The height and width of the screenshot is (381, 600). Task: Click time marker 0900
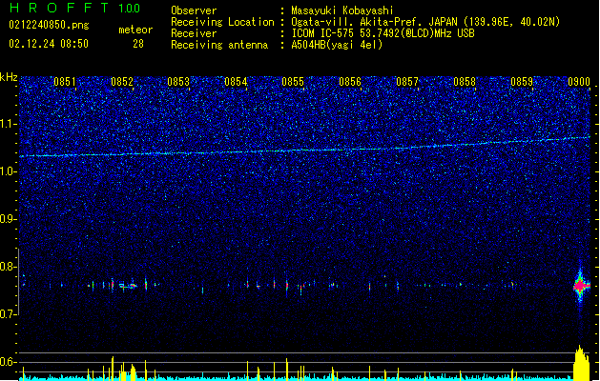pyautogui.click(x=579, y=82)
